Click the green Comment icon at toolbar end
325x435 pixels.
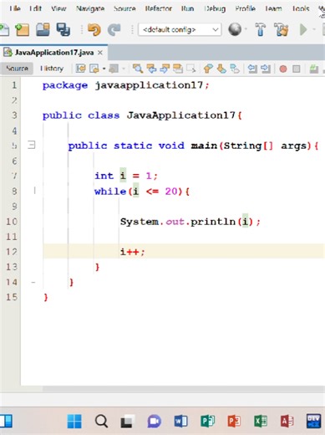click(x=314, y=69)
